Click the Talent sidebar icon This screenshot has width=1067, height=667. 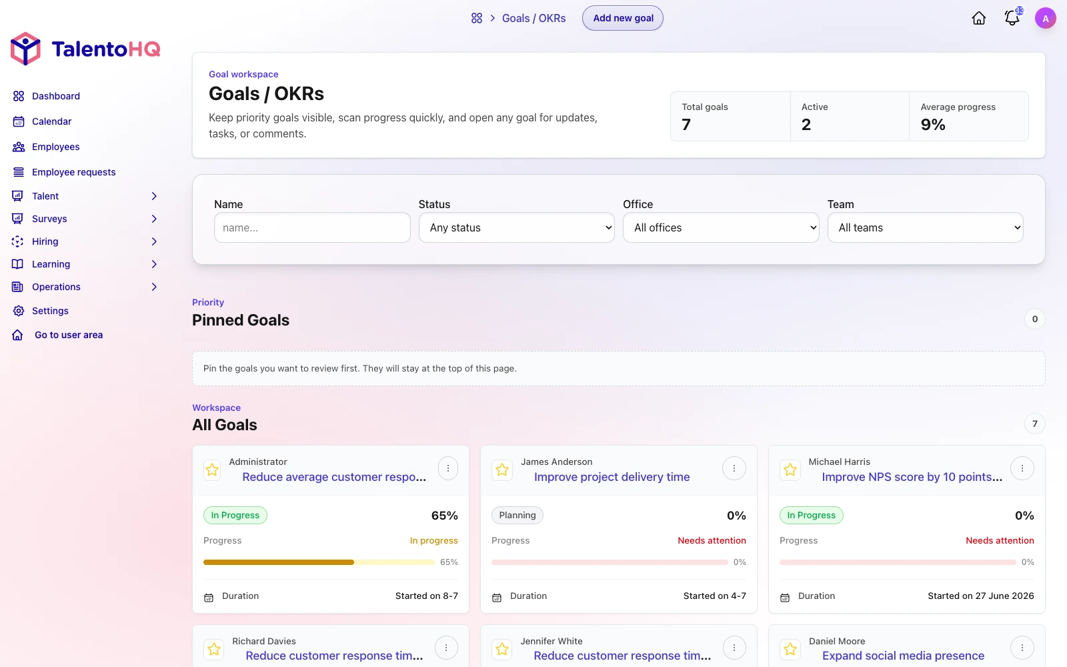click(x=18, y=196)
